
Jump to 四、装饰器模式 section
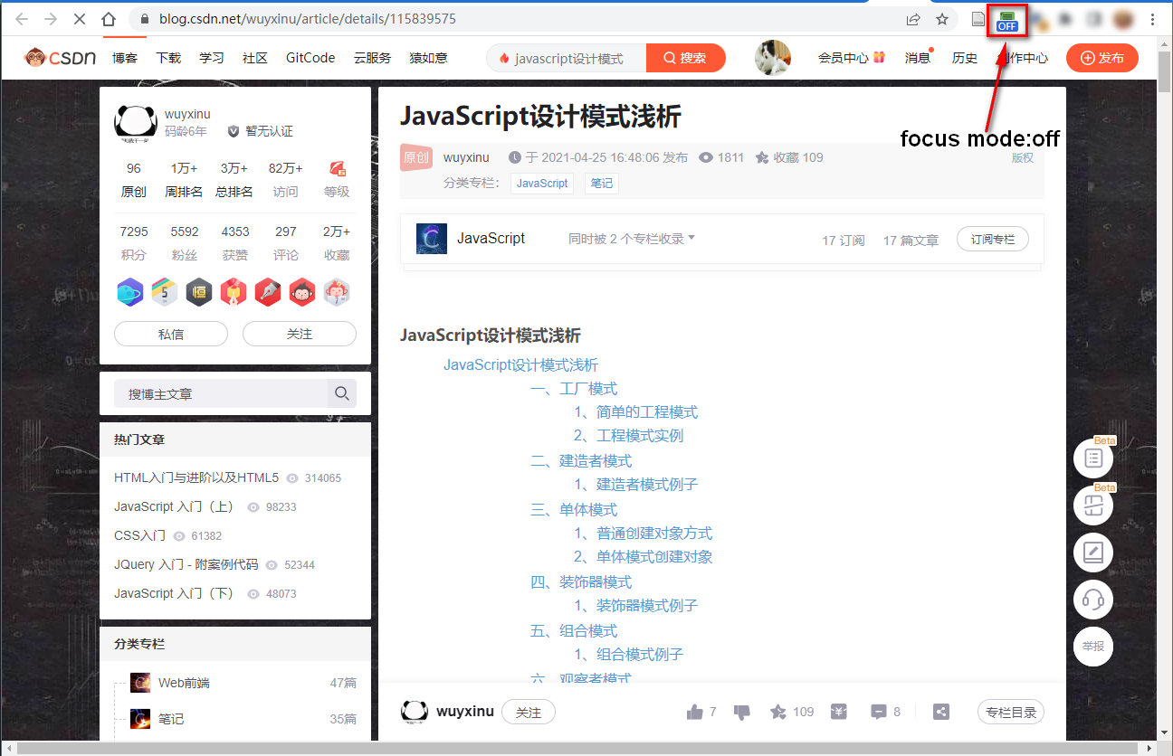pyautogui.click(x=581, y=582)
